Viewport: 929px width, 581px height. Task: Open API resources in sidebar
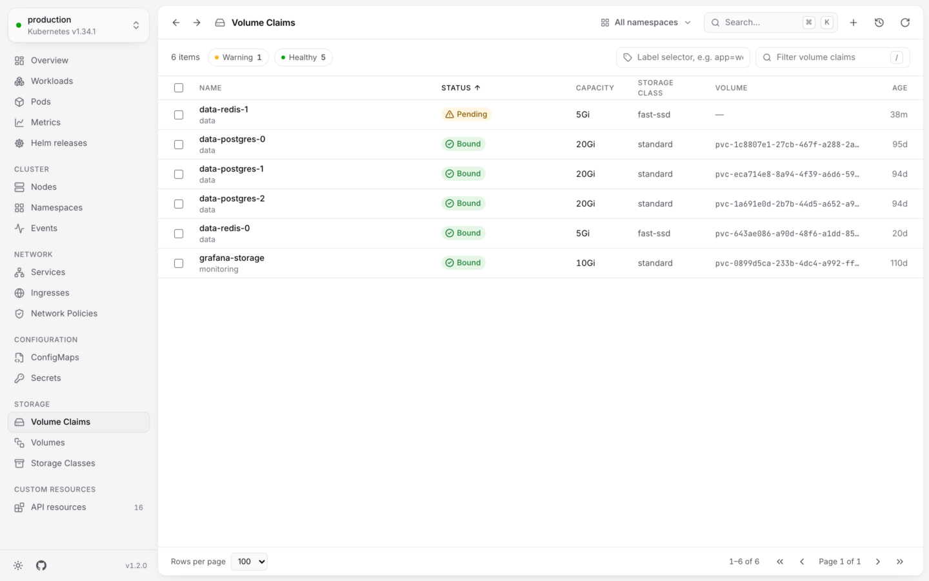[x=79, y=507]
